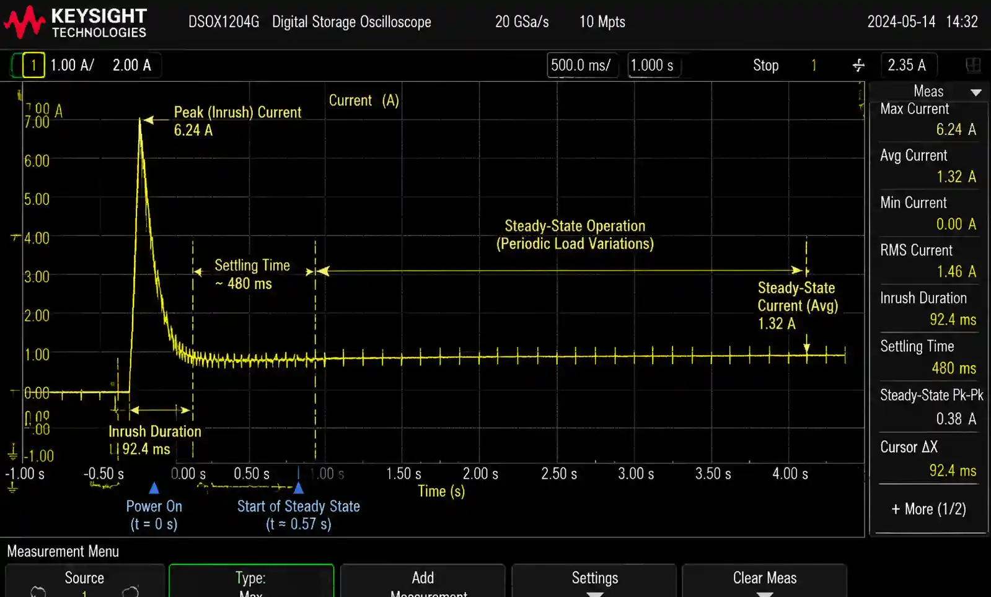Click the 14:32 clock in header
The image size is (991, 597).
click(962, 22)
